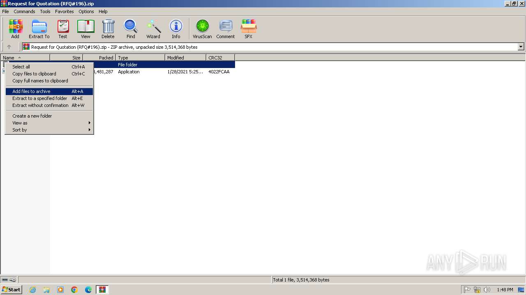Click the 1:48 PM system clock
526x295 pixels.
pos(505,290)
